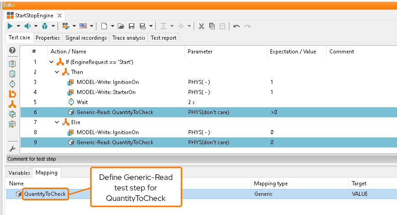Open the dropdown next to the new document icon
The width and height of the screenshot is (397, 215).
pyautogui.click(x=112, y=26)
